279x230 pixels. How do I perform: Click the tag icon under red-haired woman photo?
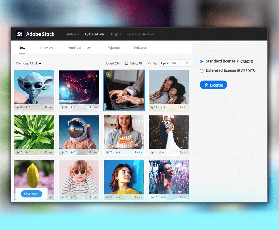click(107, 197)
